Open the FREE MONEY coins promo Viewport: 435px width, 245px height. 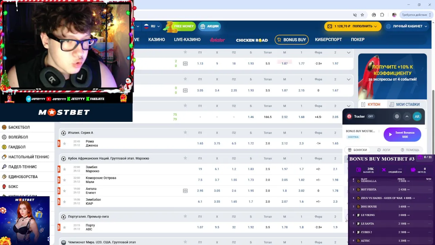coord(180,26)
